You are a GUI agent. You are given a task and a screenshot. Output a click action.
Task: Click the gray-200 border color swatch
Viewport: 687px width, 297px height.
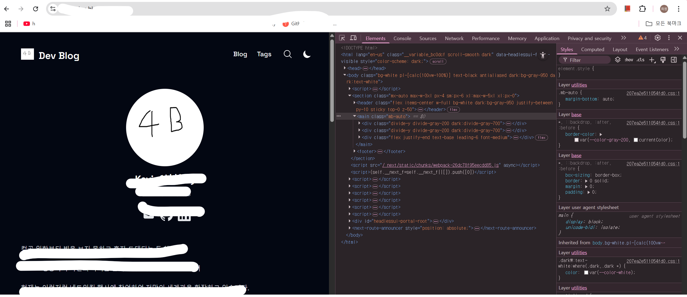pyautogui.click(x=577, y=140)
